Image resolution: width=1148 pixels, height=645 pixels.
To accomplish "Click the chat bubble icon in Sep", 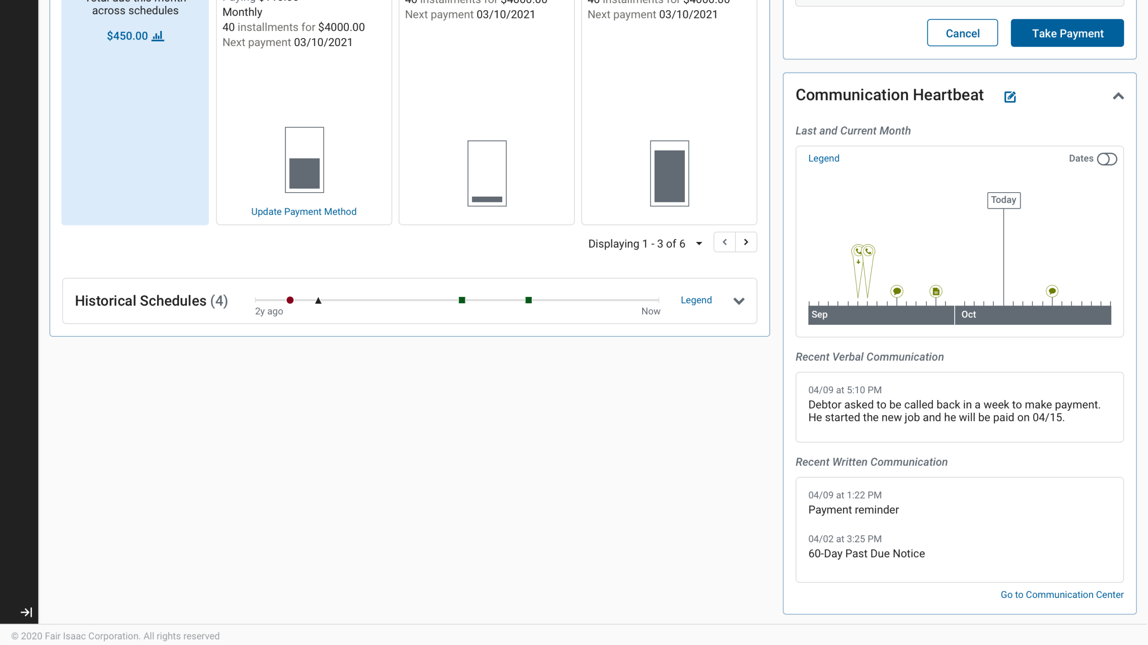I will (x=896, y=292).
